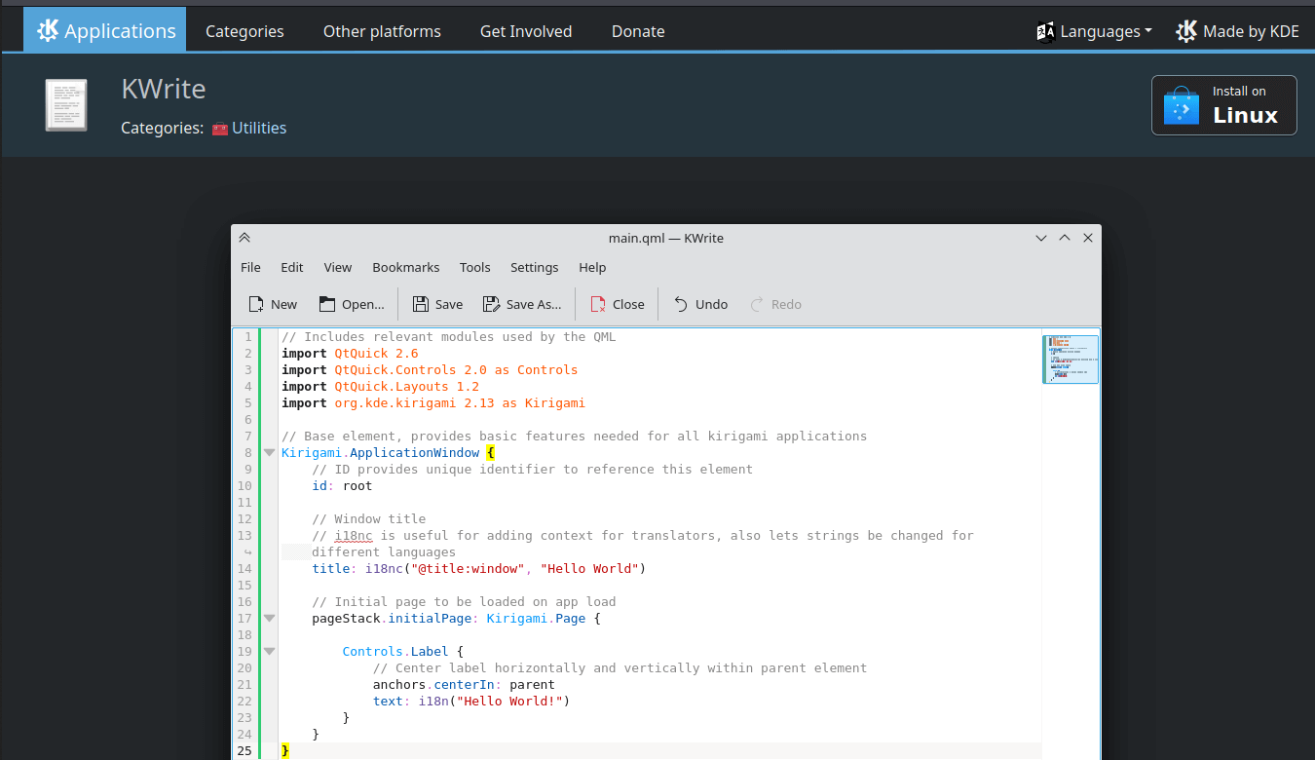Click the New document toolbar icon
Viewport: 1315px width, 760px height.
tap(256, 304)
